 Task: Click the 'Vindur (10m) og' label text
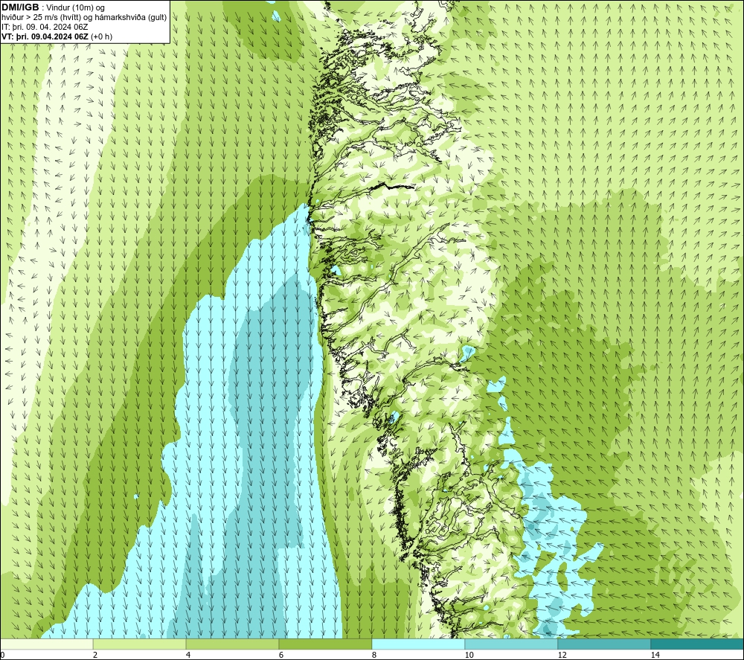(76, 8)
